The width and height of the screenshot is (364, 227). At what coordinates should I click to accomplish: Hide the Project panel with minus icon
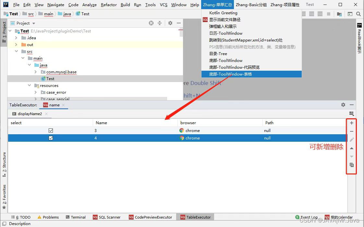(178, 23)
